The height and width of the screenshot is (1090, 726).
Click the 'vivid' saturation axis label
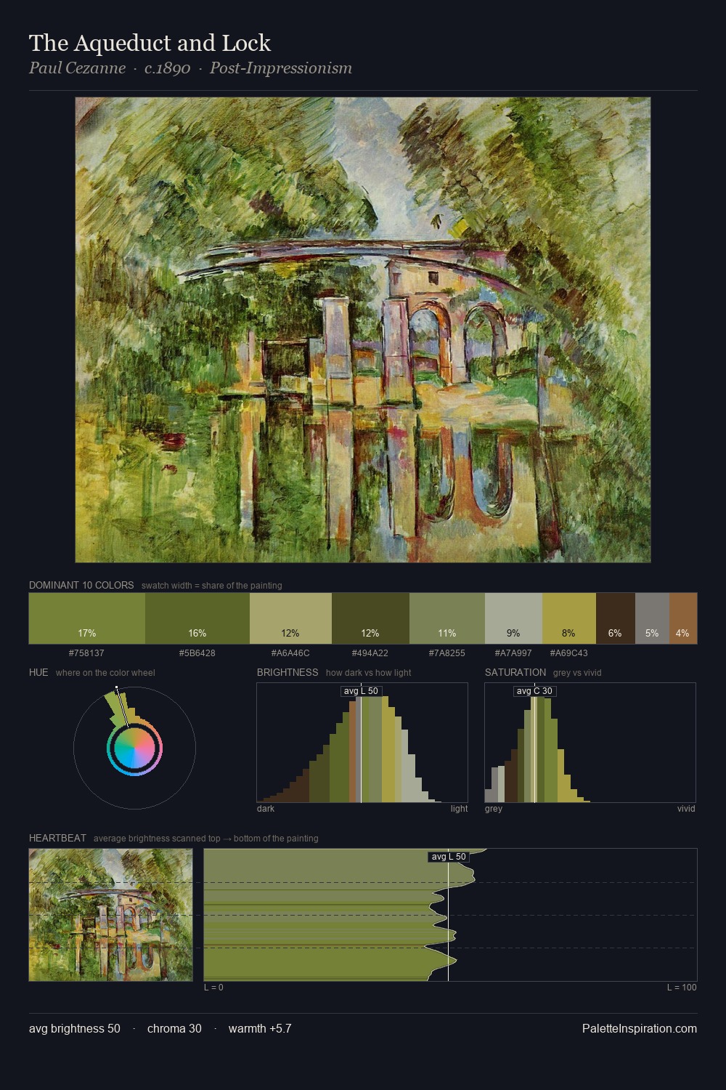686,809
